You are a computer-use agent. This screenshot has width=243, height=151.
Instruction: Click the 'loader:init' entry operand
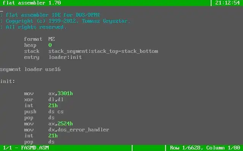(x=65, y=57)
